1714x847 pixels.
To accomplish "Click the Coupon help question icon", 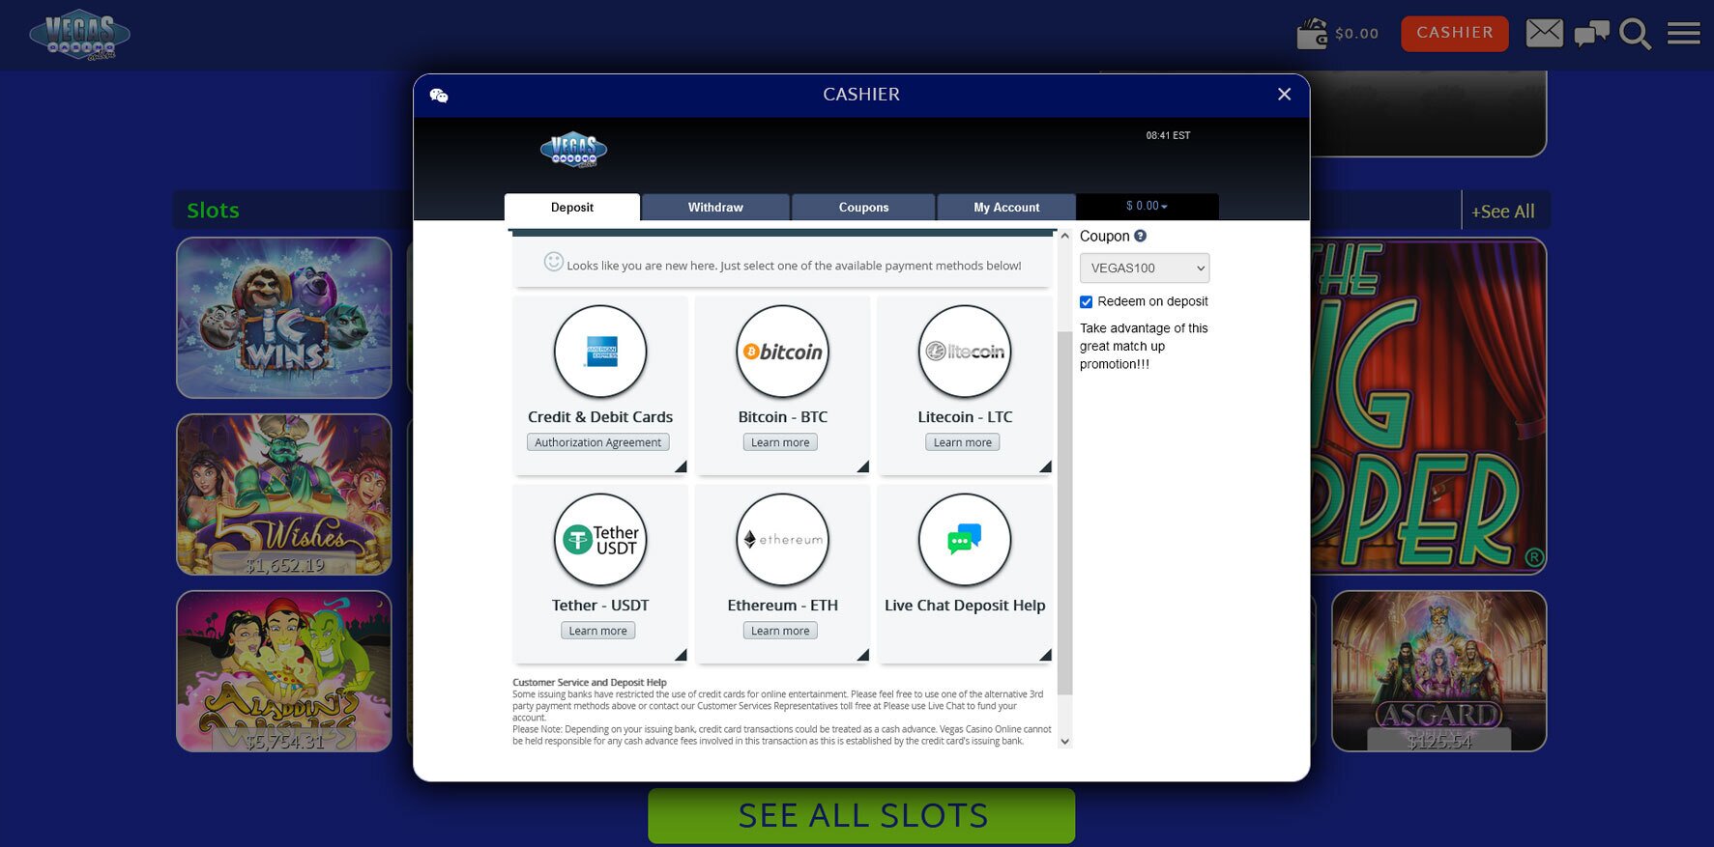I will (1141, 236).
